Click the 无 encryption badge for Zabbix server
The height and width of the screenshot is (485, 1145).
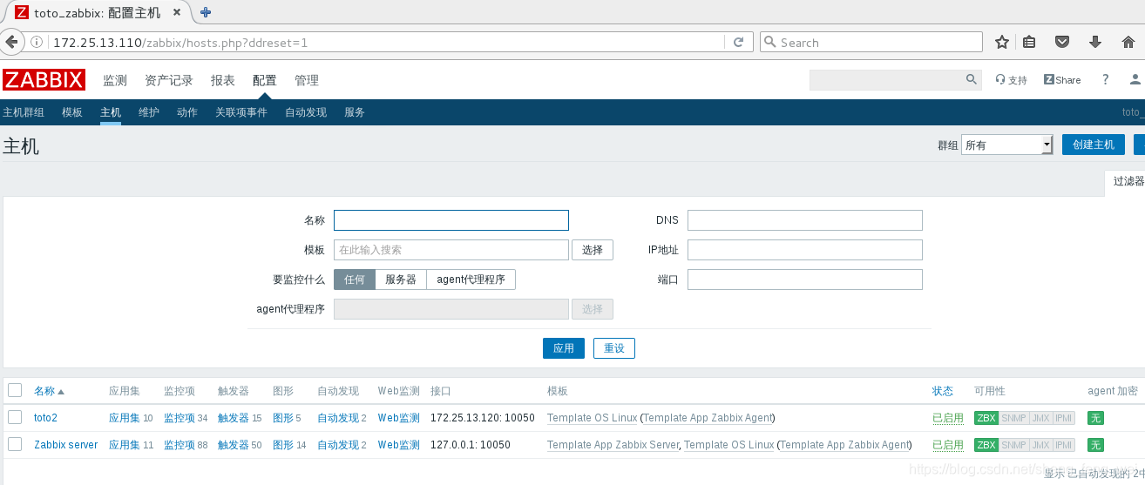coord(1095,445)
